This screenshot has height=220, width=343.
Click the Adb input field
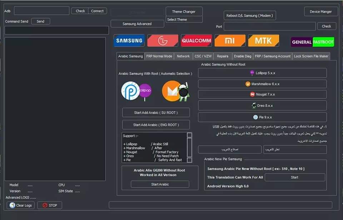tap(41, 11)
